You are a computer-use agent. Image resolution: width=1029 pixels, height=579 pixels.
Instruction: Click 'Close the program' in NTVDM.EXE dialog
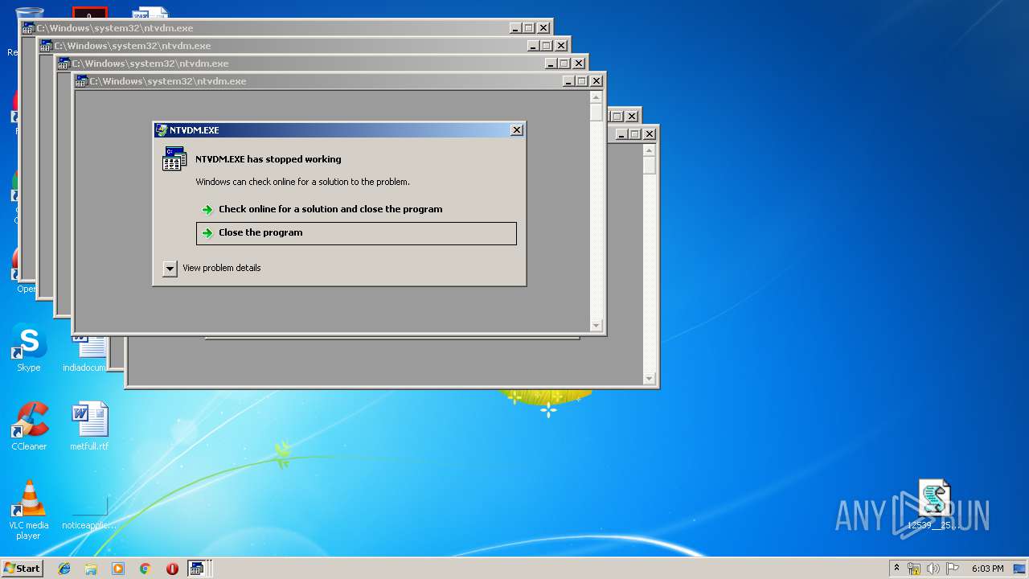(x=356, y=233)
